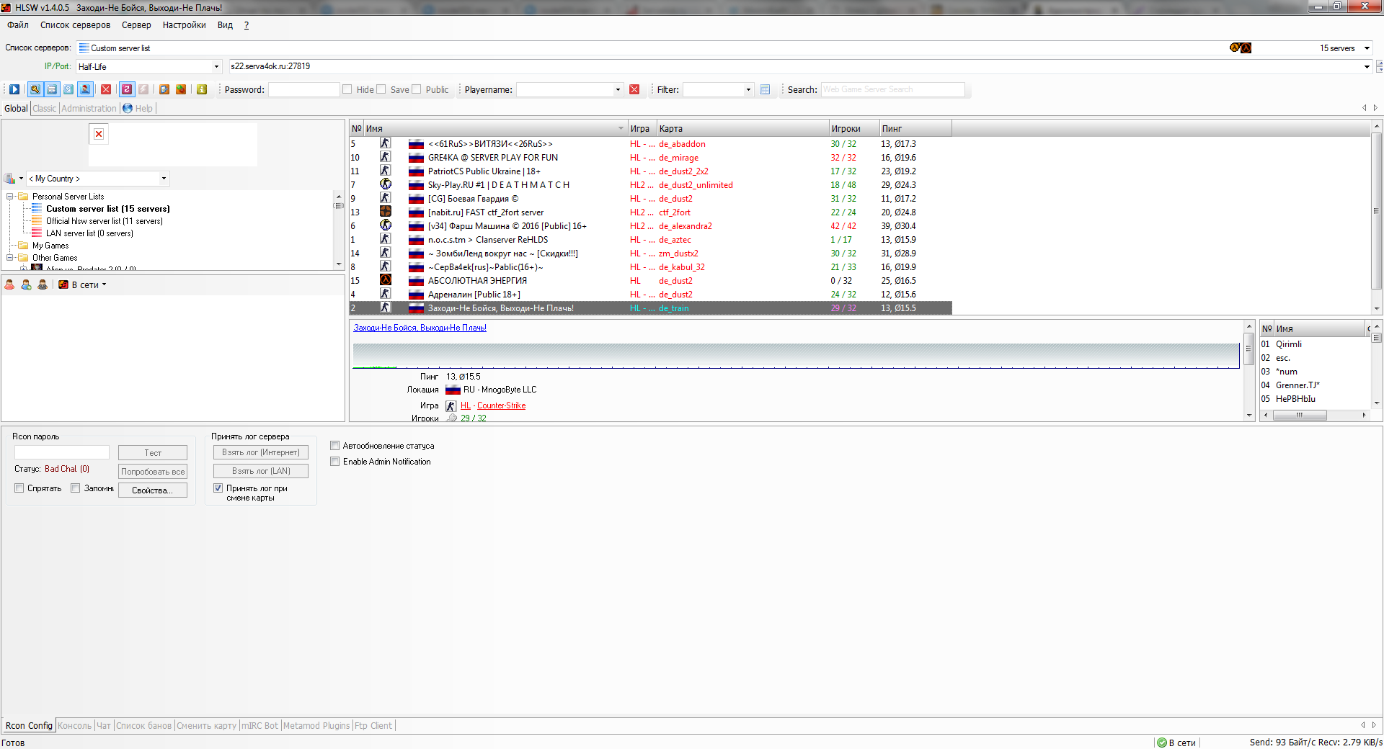Click the Попробовать все button
The image size is (1384, 749).
pyautogui.click(x=153, y=472)
